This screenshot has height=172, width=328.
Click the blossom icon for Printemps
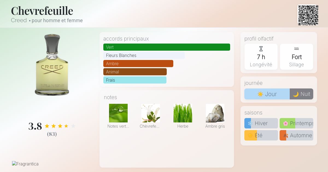pyautogui.click(x=285, y=124)
